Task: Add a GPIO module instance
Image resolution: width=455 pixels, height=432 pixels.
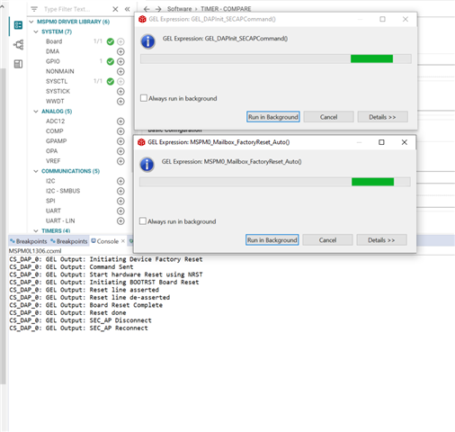Action: pos(120,61)
